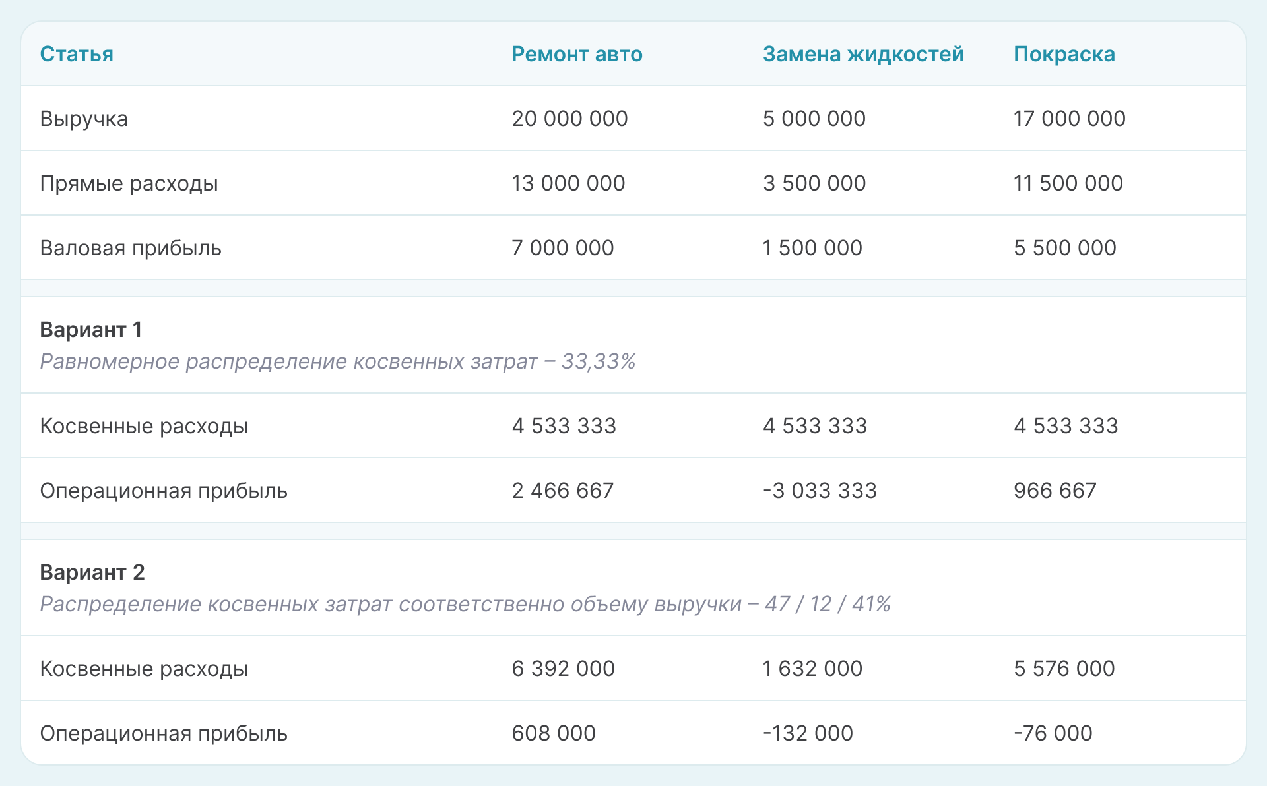Select the 5 500 000 gross profit cell

click(x=1064, y=248)
